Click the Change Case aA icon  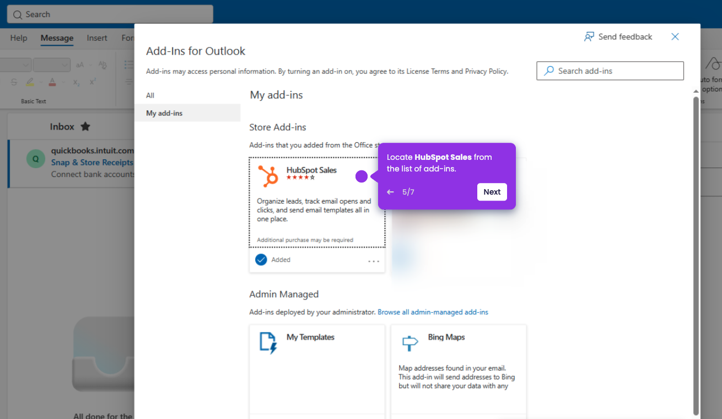click(80, 65)
